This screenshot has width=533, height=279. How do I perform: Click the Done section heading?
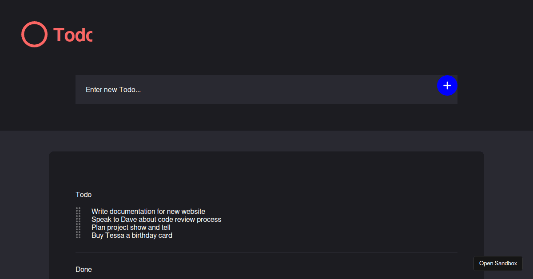(x=84, y=269)
